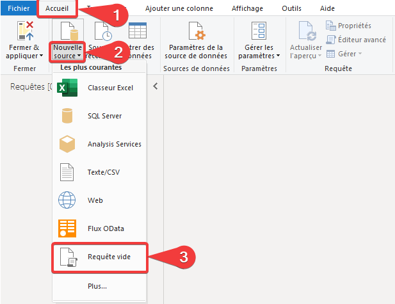Click the Analysis Services cube icon
Screen dimensions: 395x304
coord(67,144)
